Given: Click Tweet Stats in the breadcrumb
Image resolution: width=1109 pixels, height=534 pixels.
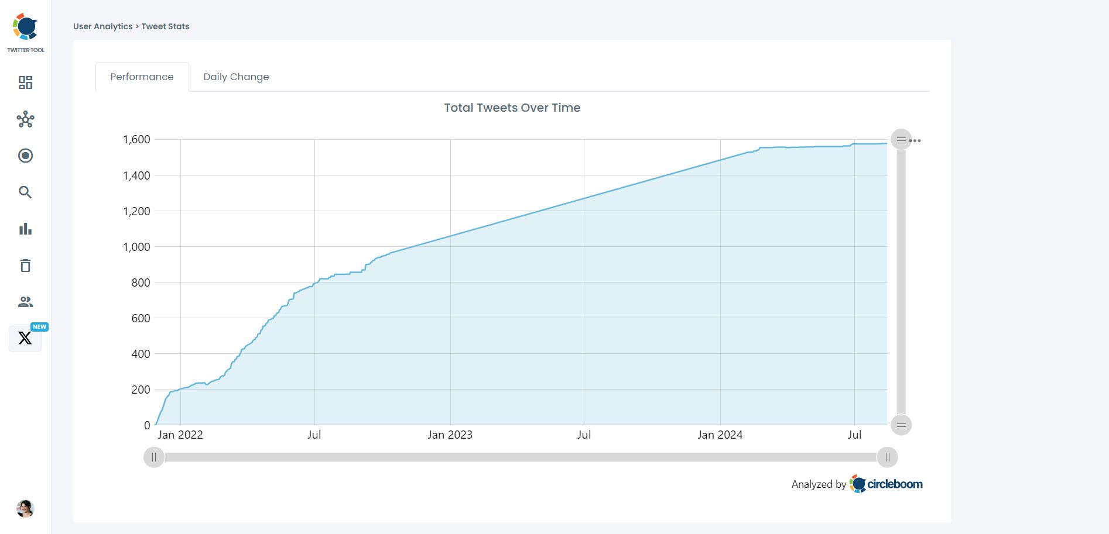Looking at the screenshot, I should (x=165, y=26).
